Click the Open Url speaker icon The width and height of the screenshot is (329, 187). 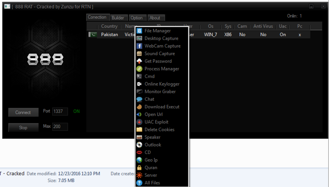pyautogui.click(x=139, y=115)
